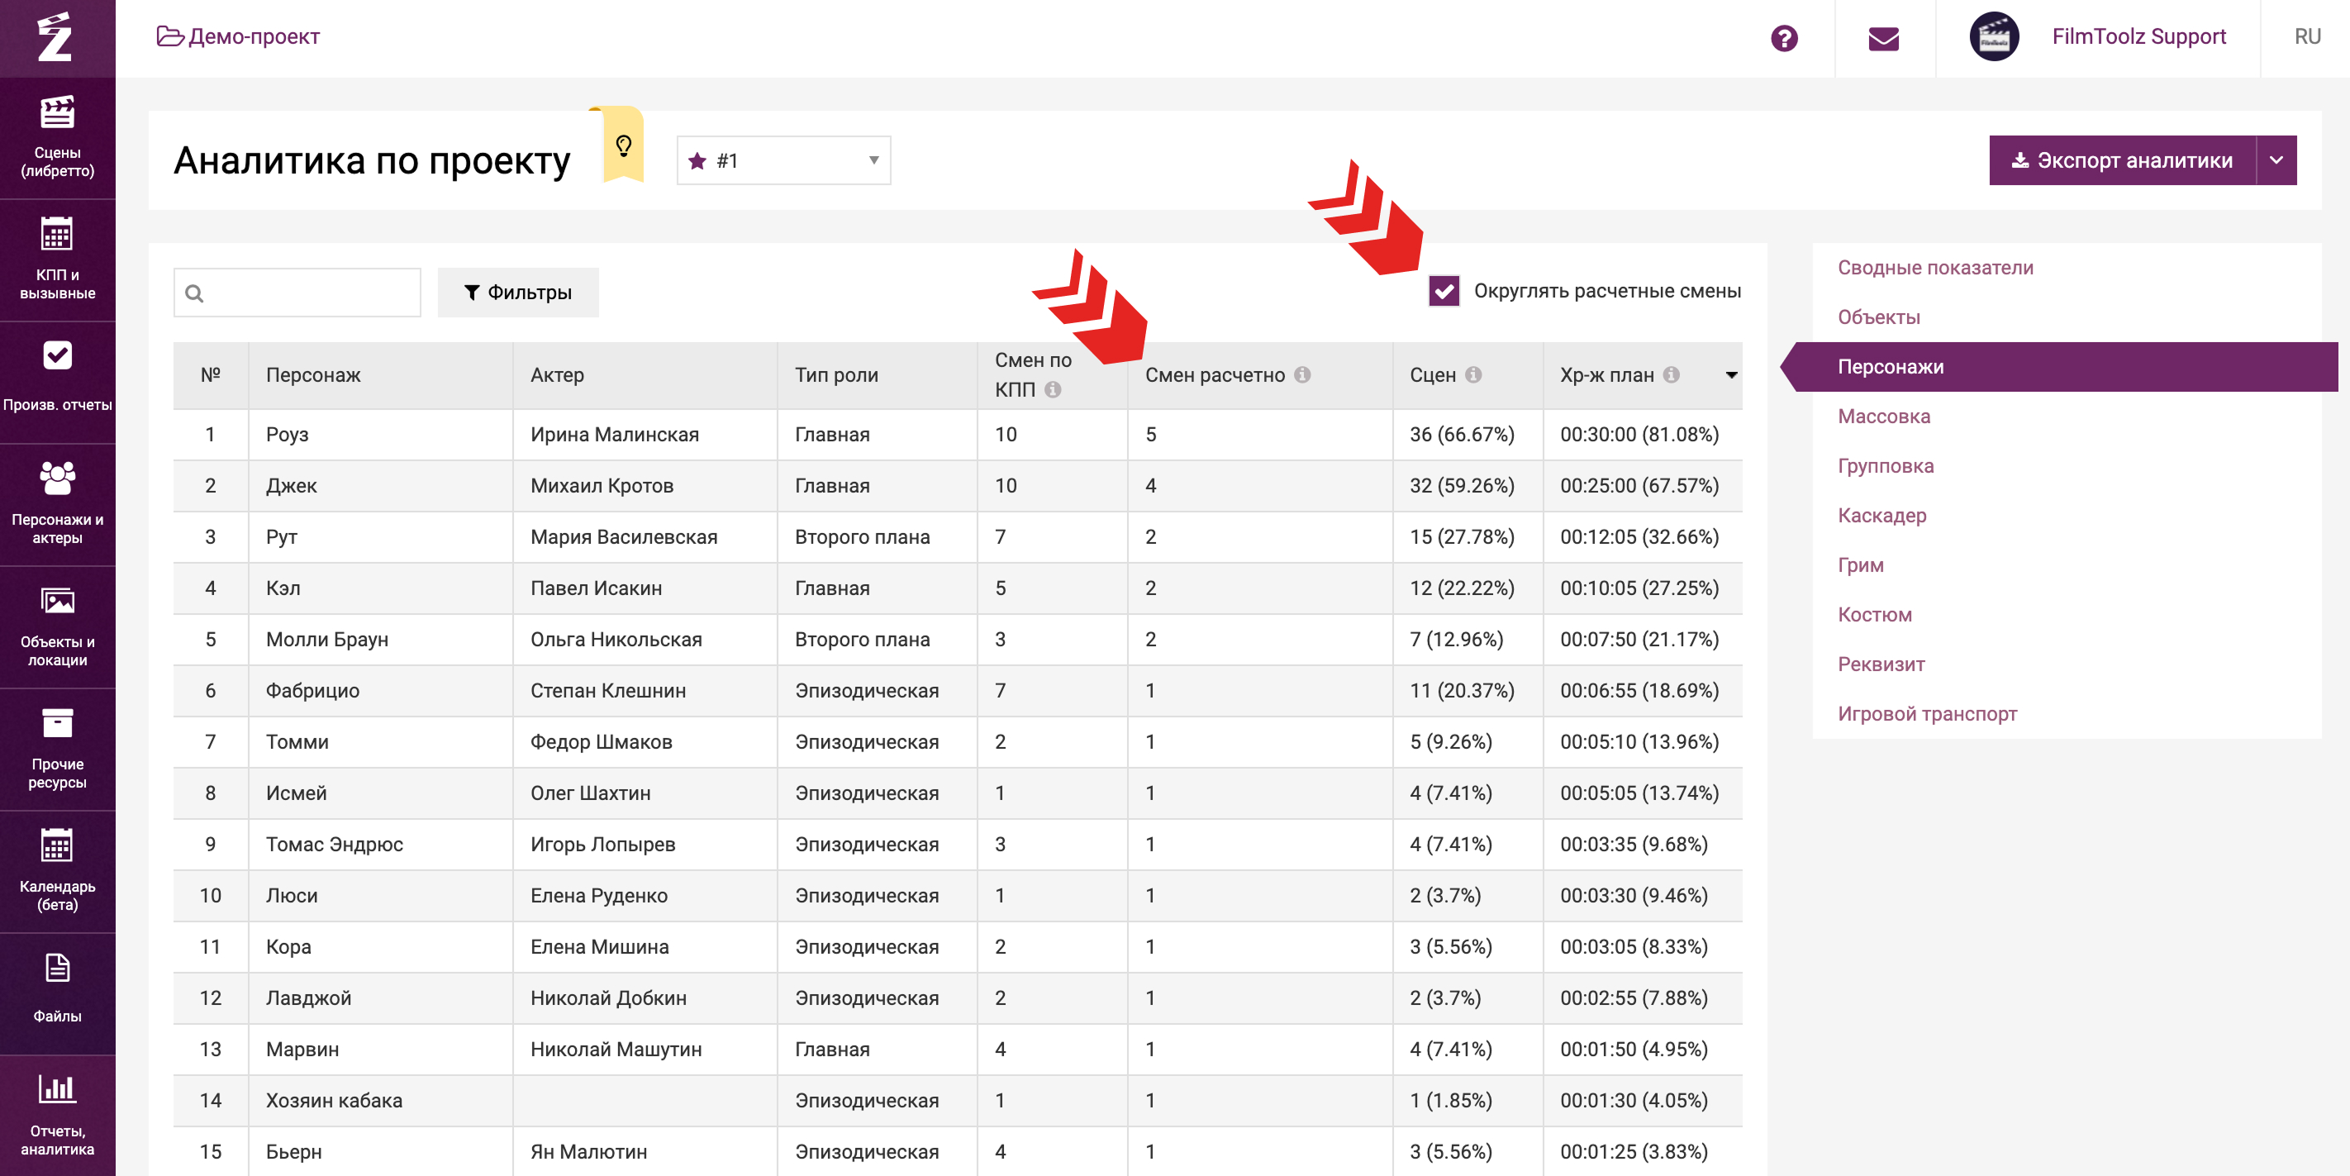Click info icon next to Сцен header
The height and width of the screenshot is (1176, 2350).
coord(1473,375)
